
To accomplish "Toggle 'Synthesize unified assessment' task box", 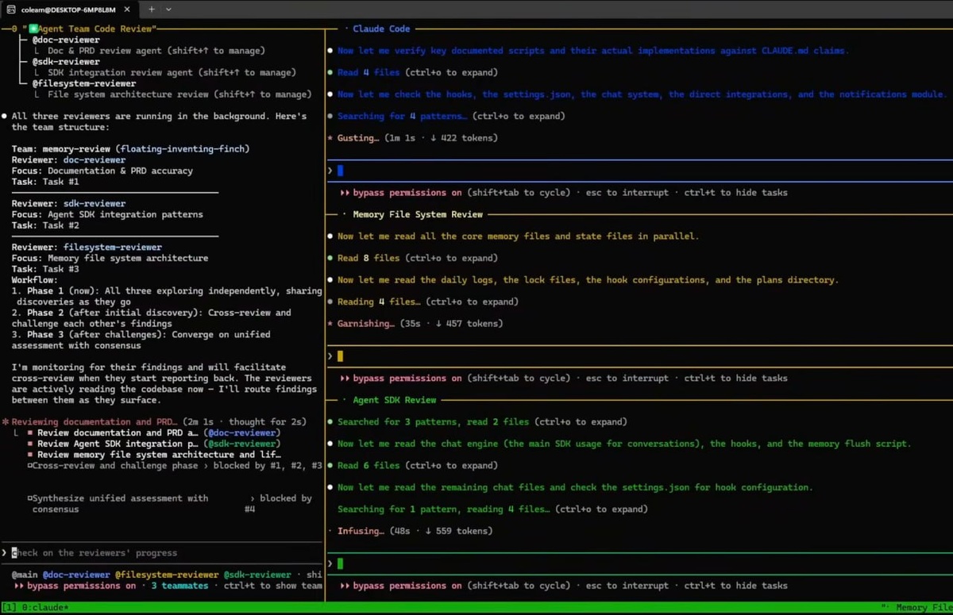I will (x=30, y=498).
